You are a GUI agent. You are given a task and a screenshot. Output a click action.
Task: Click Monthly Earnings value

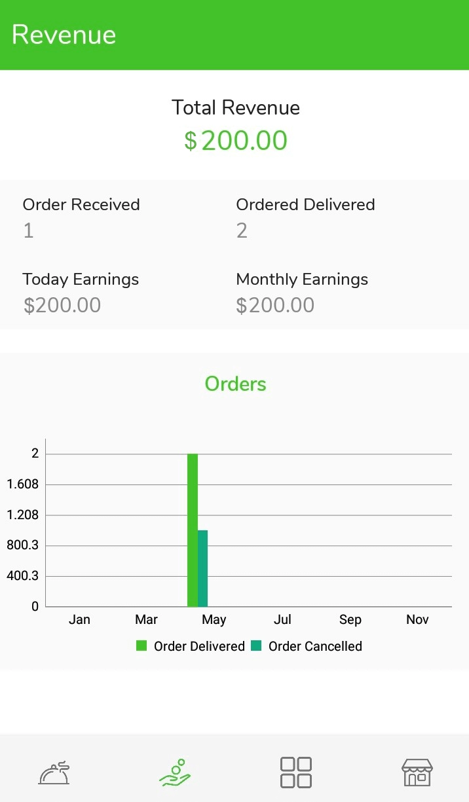275,304
